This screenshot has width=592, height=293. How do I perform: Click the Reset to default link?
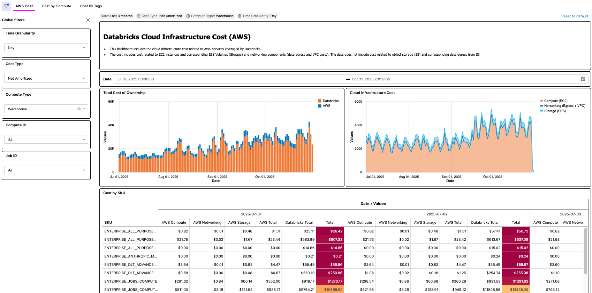(x=574, y=16)
